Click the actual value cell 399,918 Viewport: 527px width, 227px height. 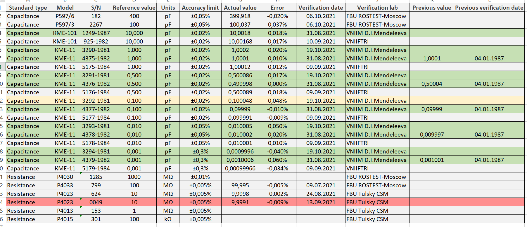click(240, 16)
